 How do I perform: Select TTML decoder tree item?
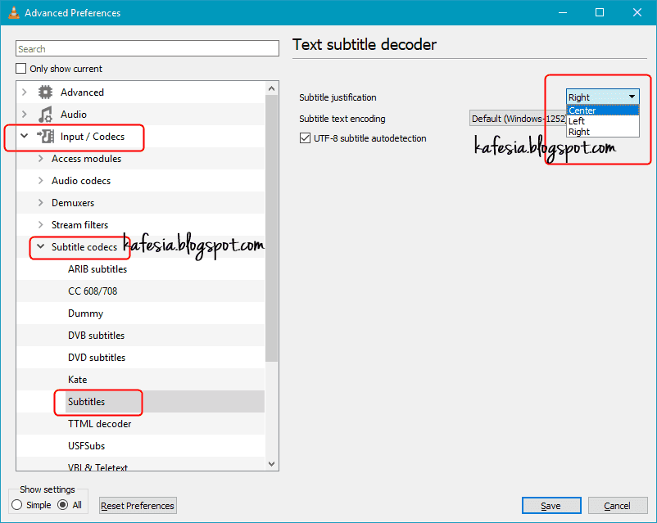click(x=100, y=424)
